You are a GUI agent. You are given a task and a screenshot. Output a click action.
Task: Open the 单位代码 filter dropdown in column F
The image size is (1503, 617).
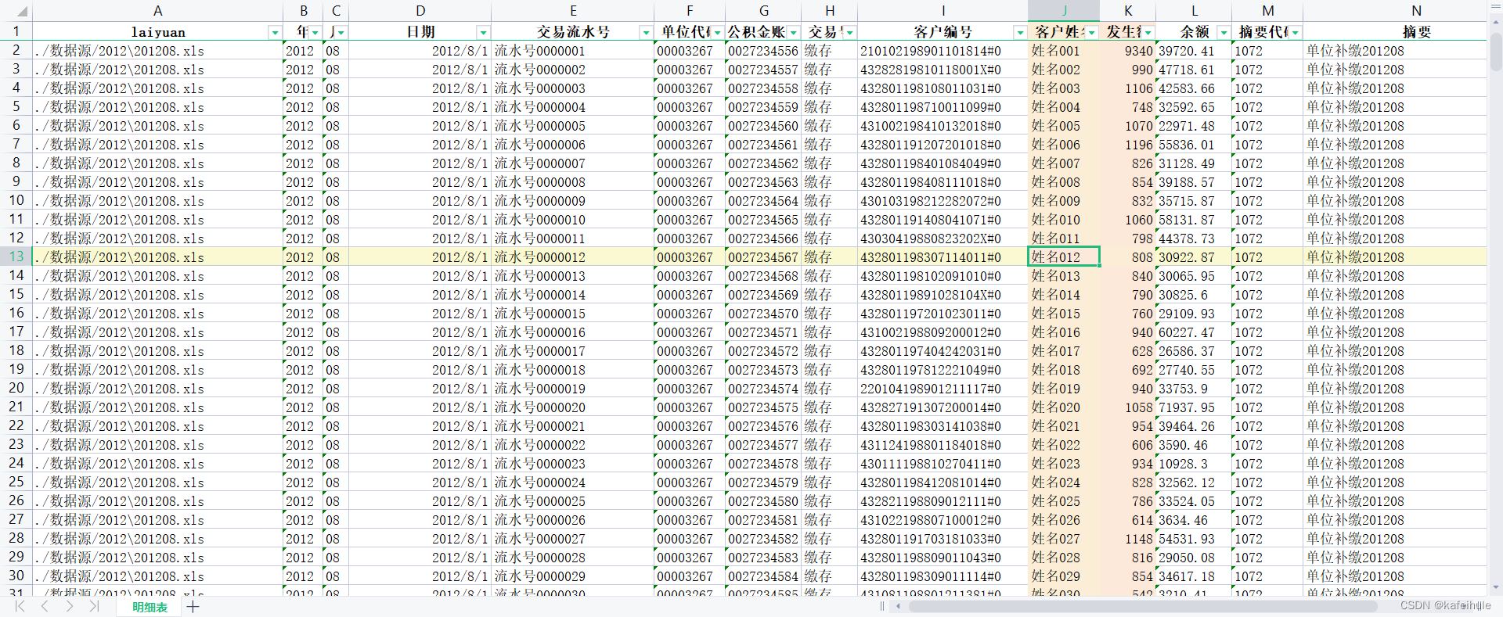[x=718, y=32]
